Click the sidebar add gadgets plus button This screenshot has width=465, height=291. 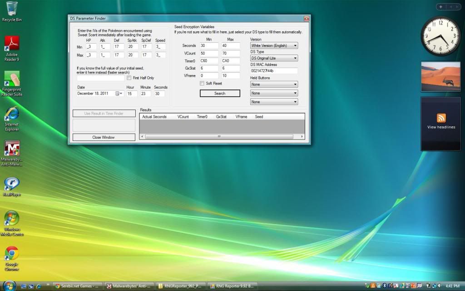pyautogui.click(x=440, y=6)
